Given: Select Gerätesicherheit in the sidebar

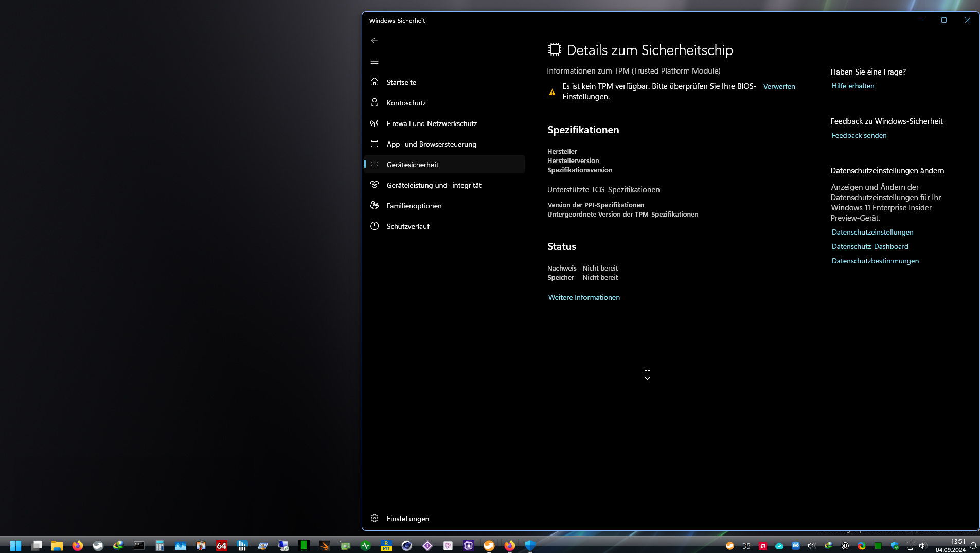Looking at the screenshot, I should (444, 165).
